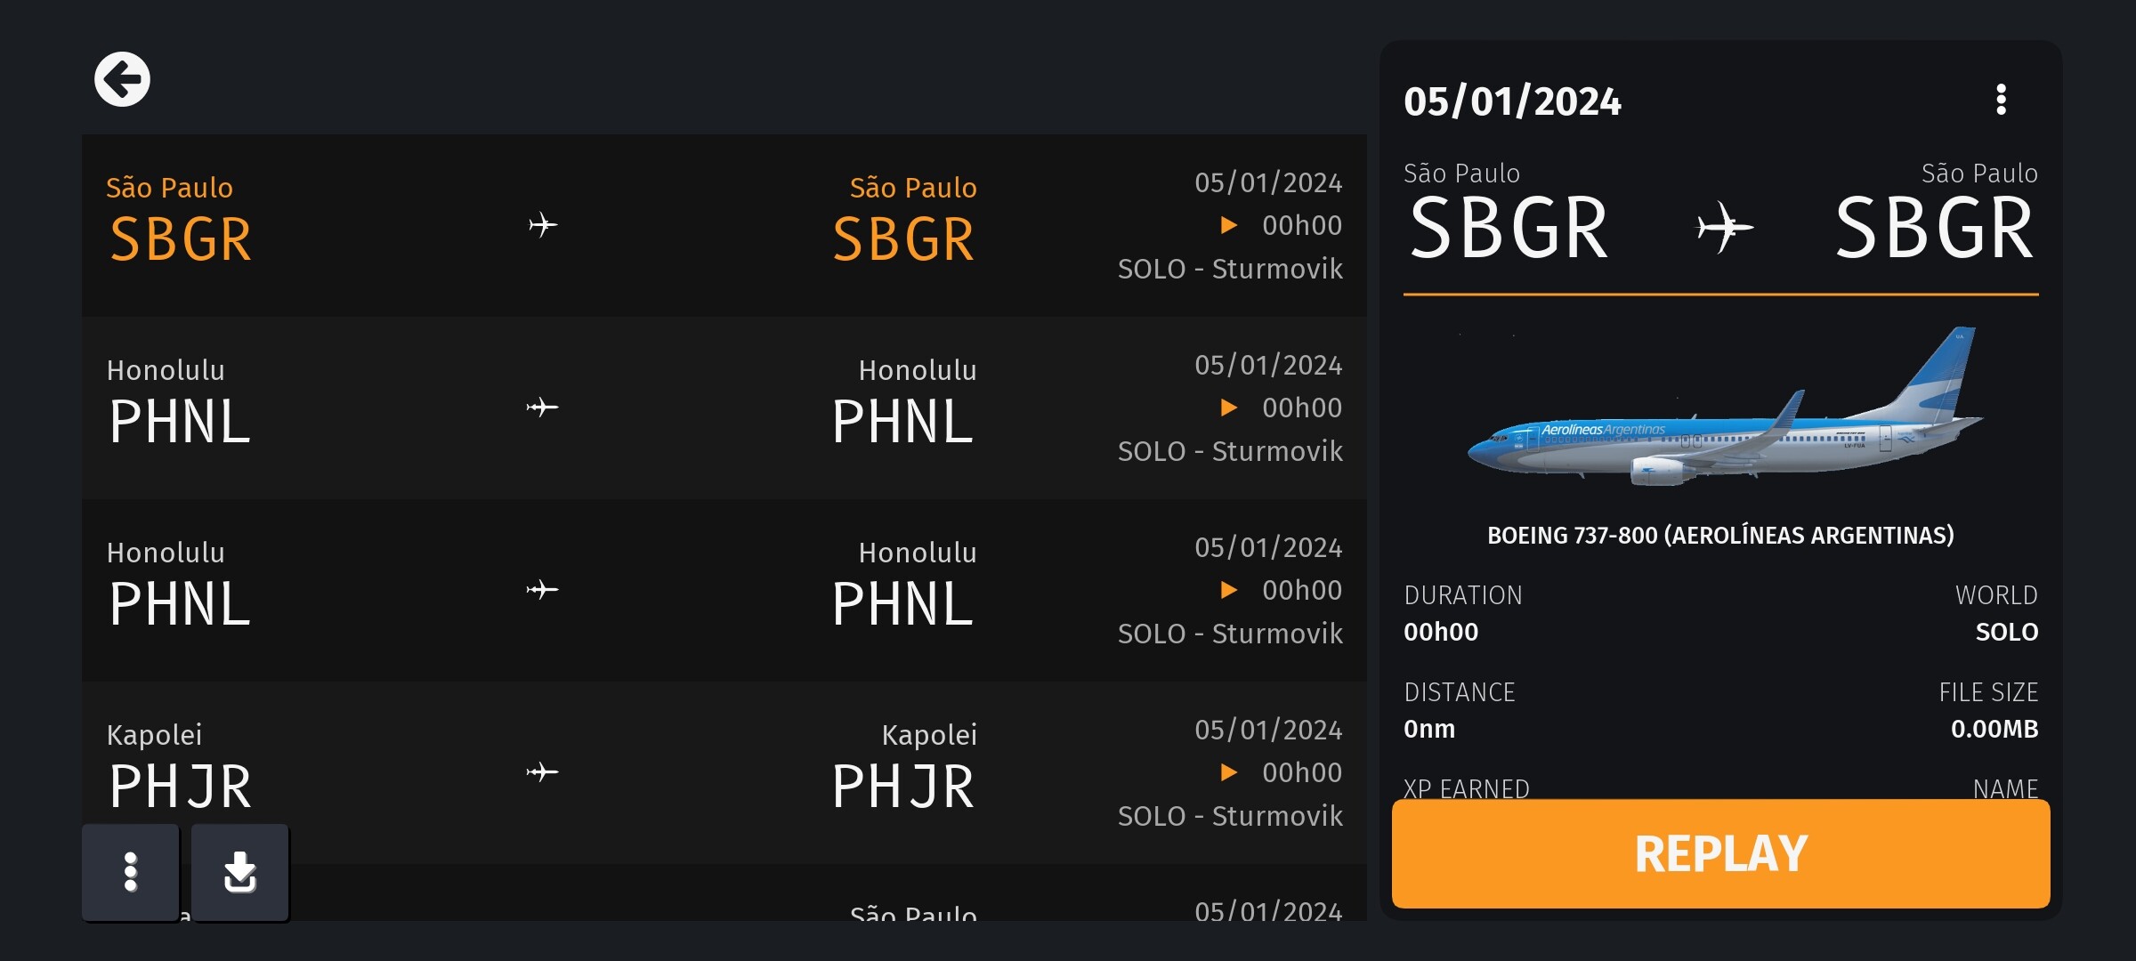Viewport: 2136px width, 961px height.
Task: Select the first Honolulu PHNL flight entry
Action: pos(724,408)
